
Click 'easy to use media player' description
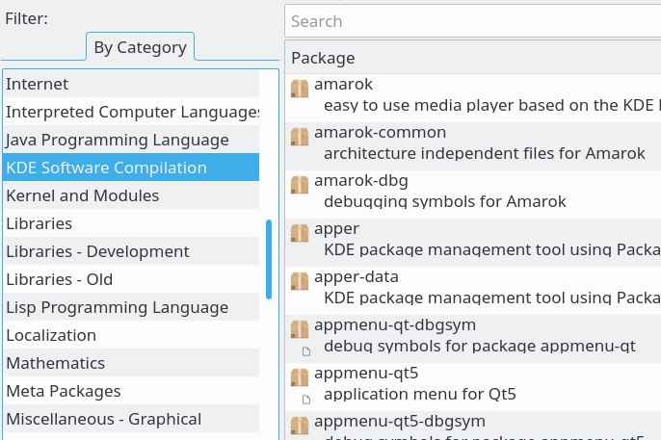[x=492, y=105]
